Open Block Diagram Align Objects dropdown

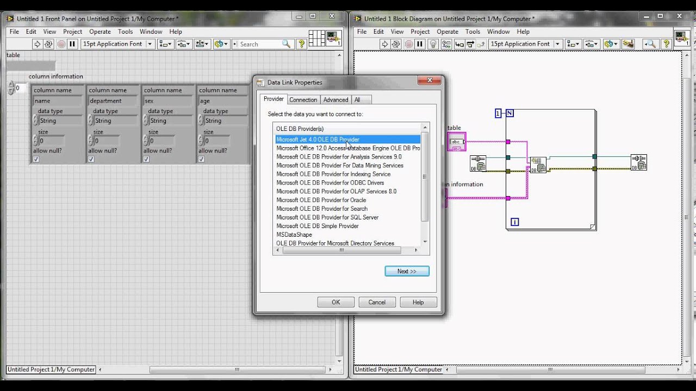tap(573, 44)
